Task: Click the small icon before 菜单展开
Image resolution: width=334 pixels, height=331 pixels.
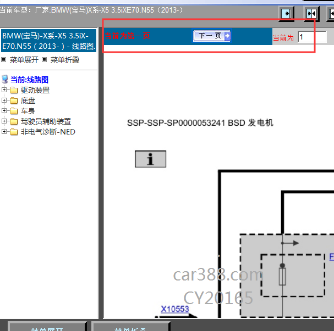Action: 4,60
